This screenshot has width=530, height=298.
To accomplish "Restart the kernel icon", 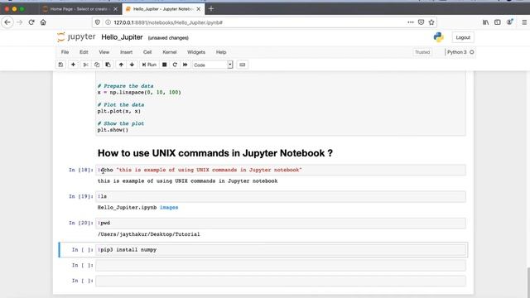I will (x=175, y=65).
